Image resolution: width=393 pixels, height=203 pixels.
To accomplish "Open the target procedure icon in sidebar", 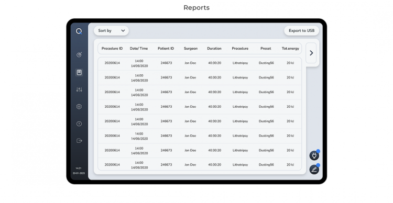I will (79, 54).
